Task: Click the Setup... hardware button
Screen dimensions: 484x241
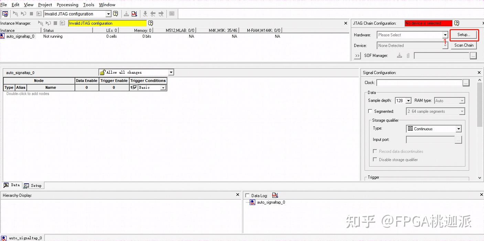Action: pos(464,35)
